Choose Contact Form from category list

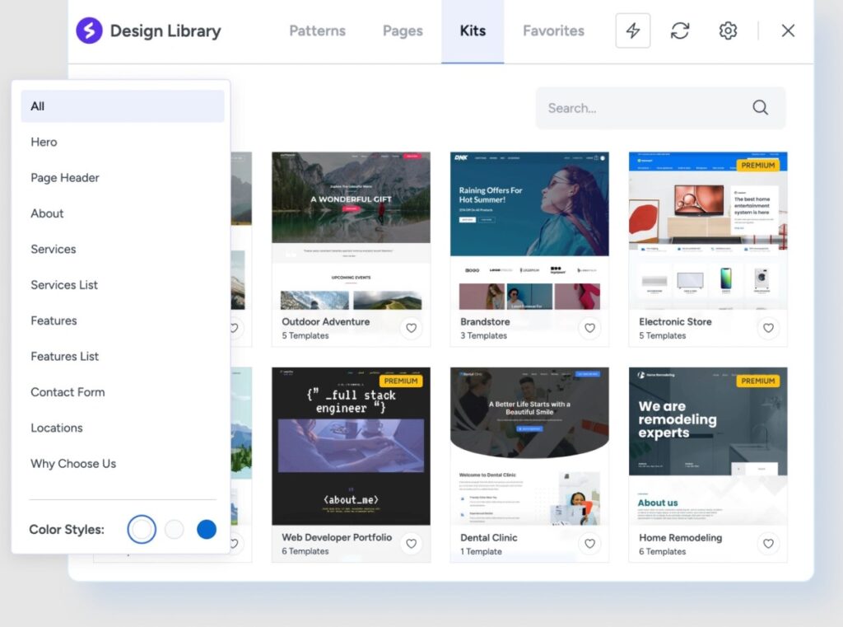pyautogui.click(x=68, y=392)
